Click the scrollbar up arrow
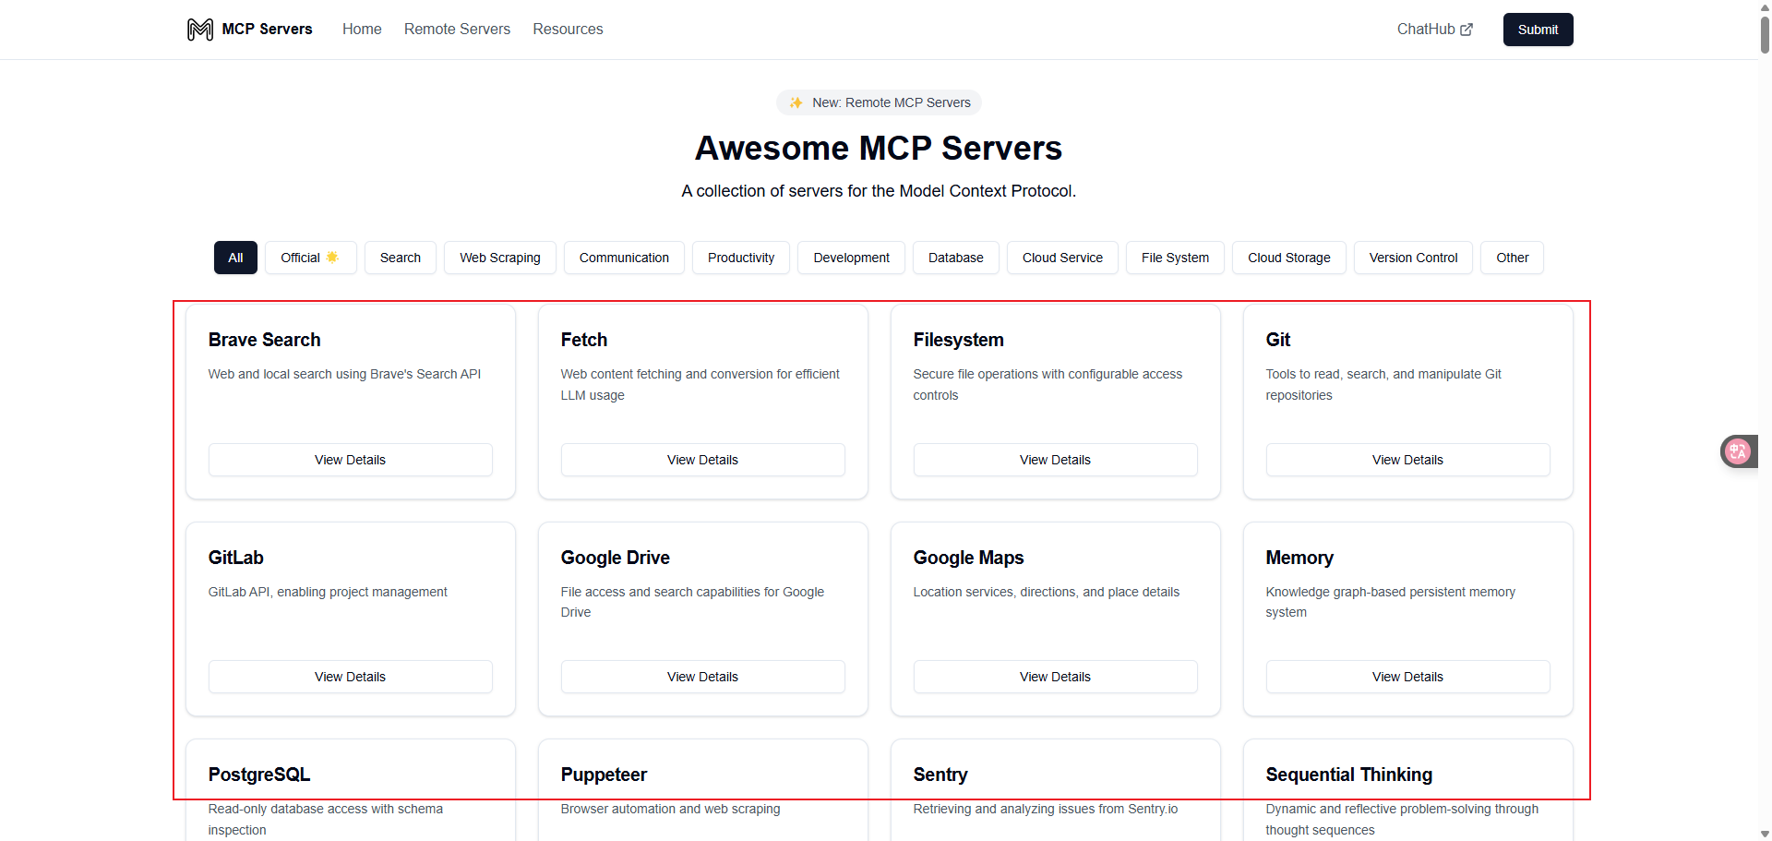1772x841 pixels. (x=1765, y=6)
